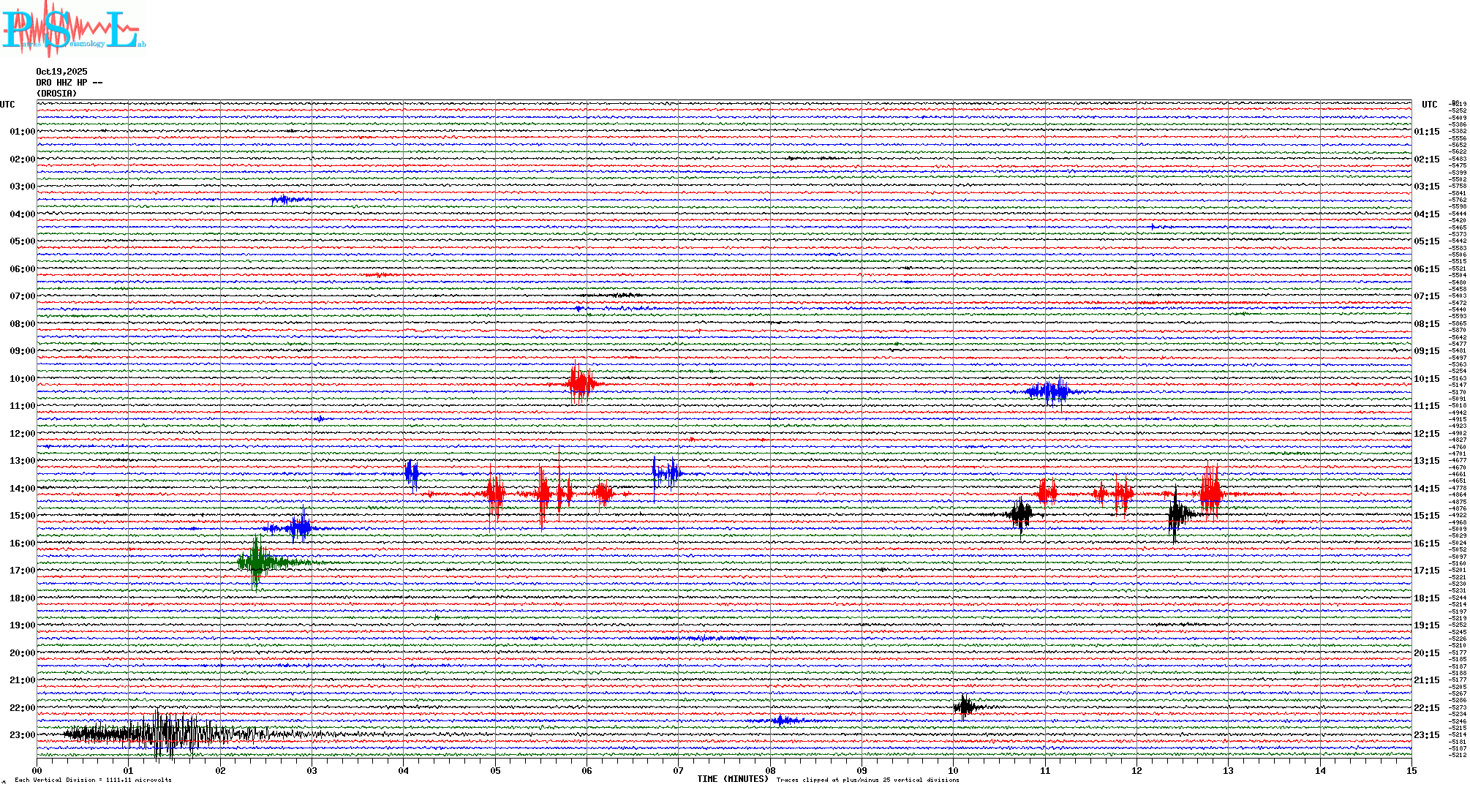Click the 22:15 time label on right
Image resolution: width=1470 pixels, height=790 pixels.
pos(1426,708)
